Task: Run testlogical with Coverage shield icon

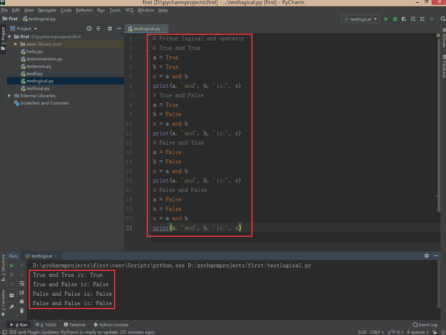Action: (x=404, y=19)
